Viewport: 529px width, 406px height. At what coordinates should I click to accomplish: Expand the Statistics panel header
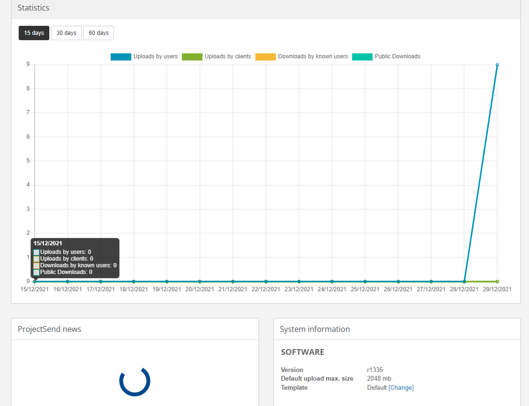[x=34, y=8]
